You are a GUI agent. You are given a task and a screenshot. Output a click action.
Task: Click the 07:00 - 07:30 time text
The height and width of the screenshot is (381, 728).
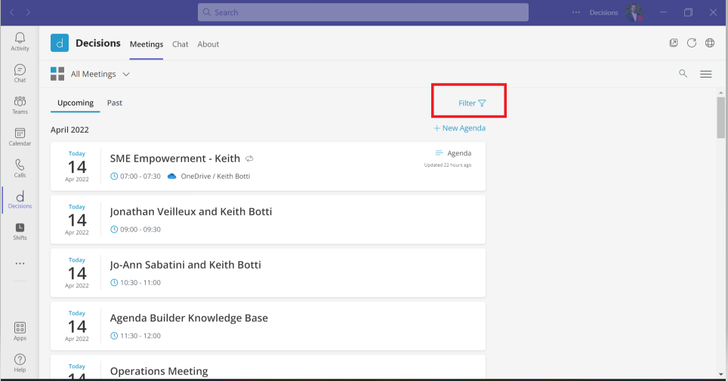140,177
